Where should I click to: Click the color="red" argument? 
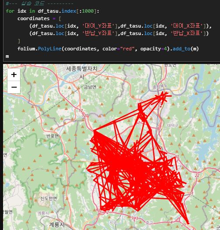(x=119, y=49)
